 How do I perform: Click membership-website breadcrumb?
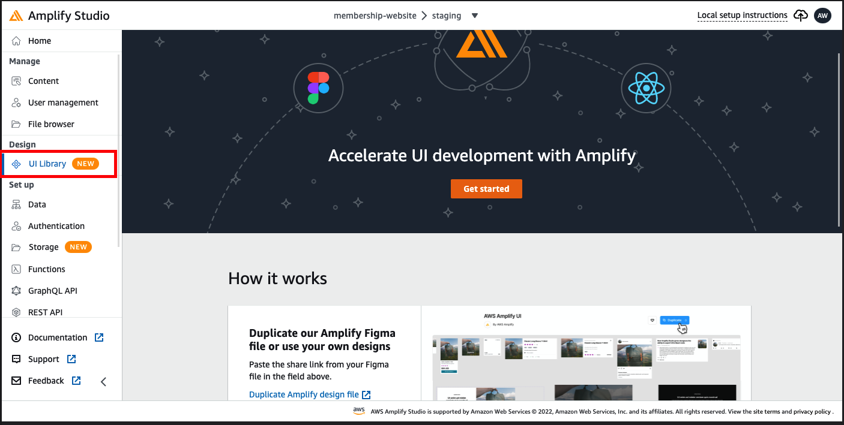375,16
